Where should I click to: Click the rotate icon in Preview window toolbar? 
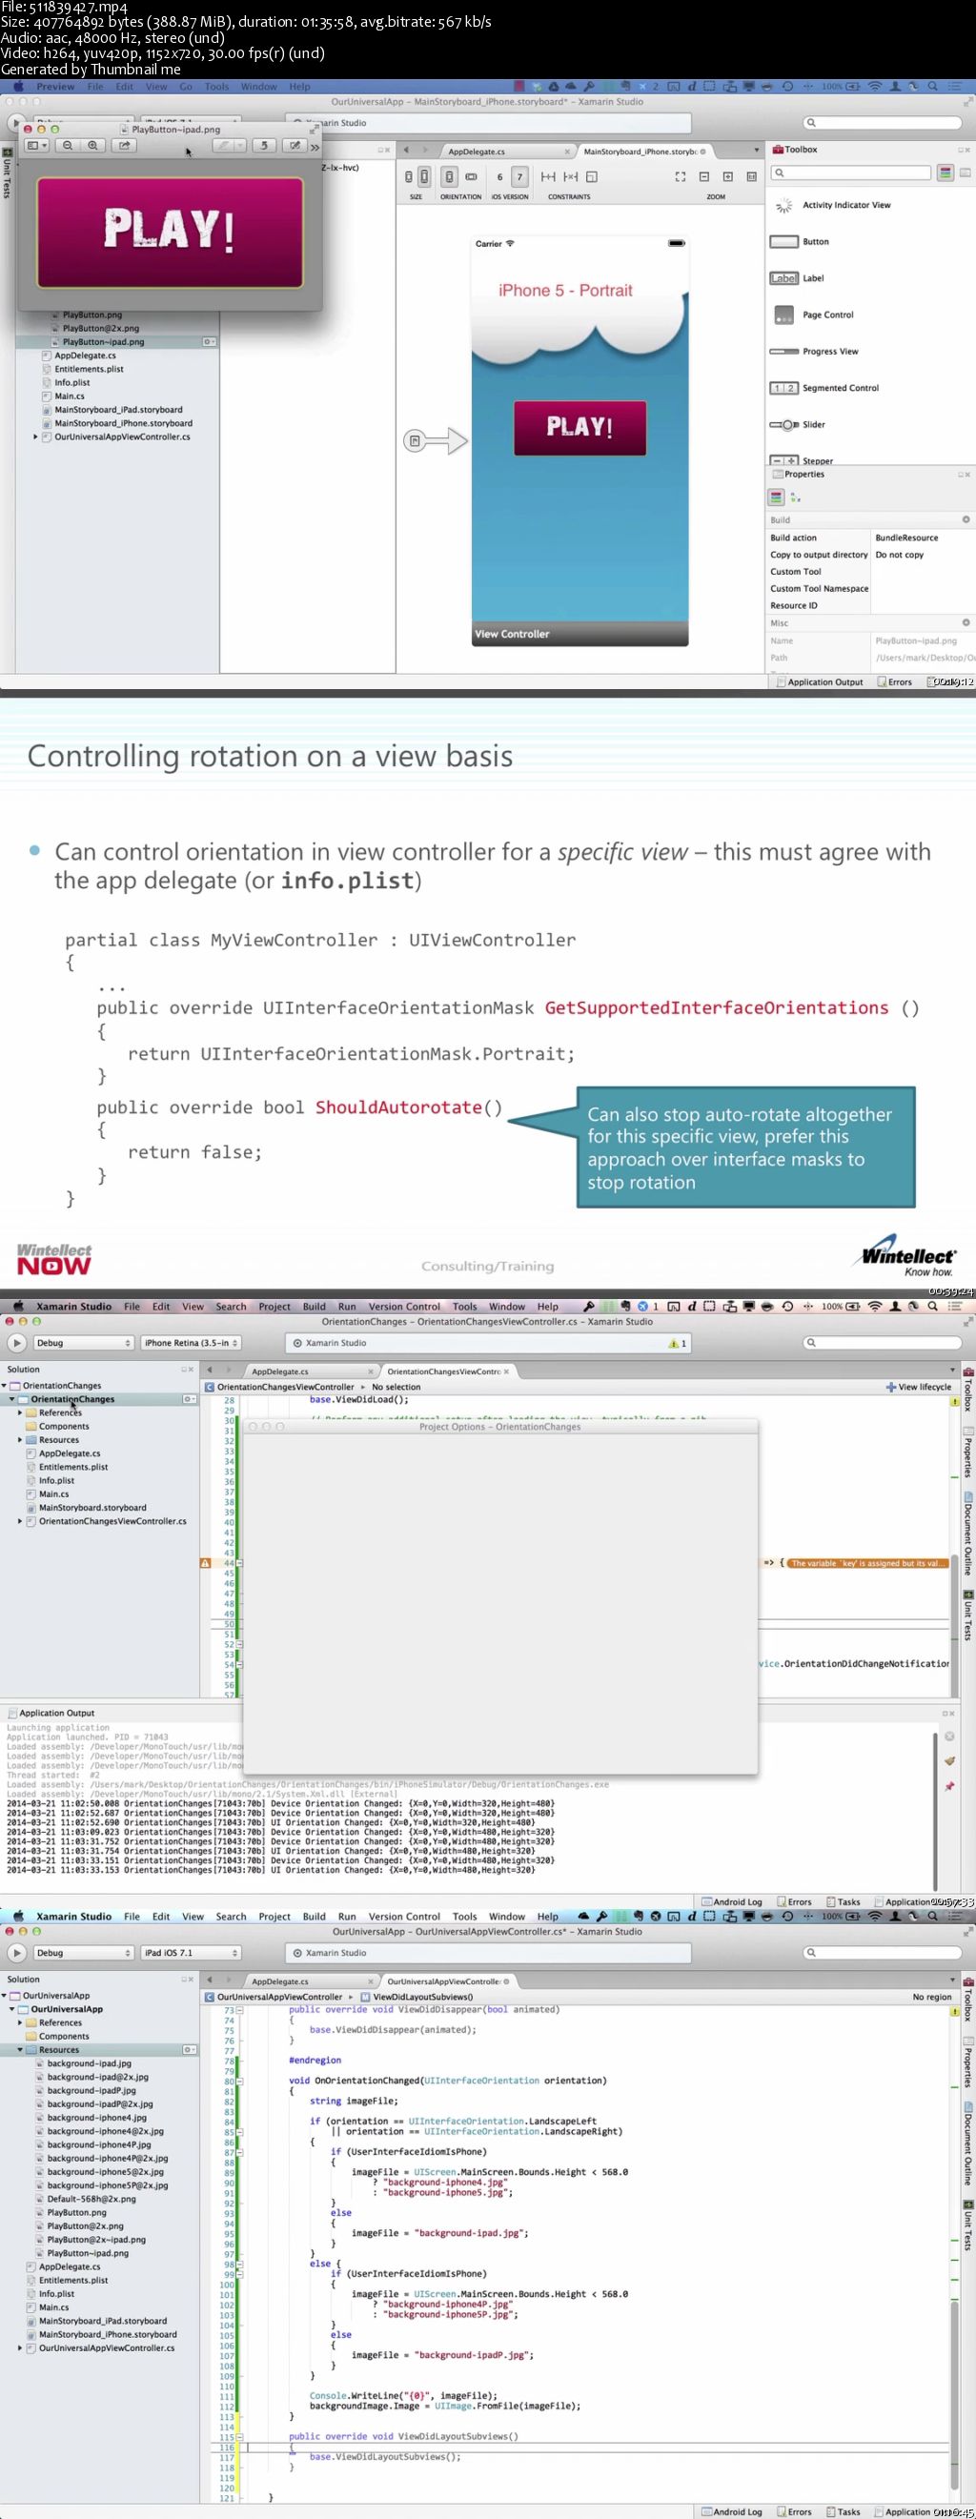(264, 145)
